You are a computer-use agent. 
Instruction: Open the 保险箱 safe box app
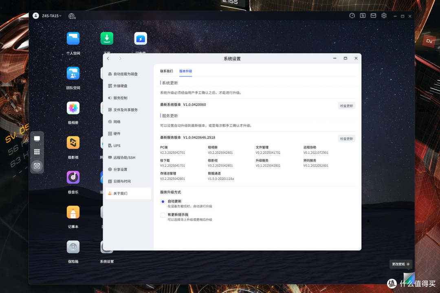tap(73, 247)
